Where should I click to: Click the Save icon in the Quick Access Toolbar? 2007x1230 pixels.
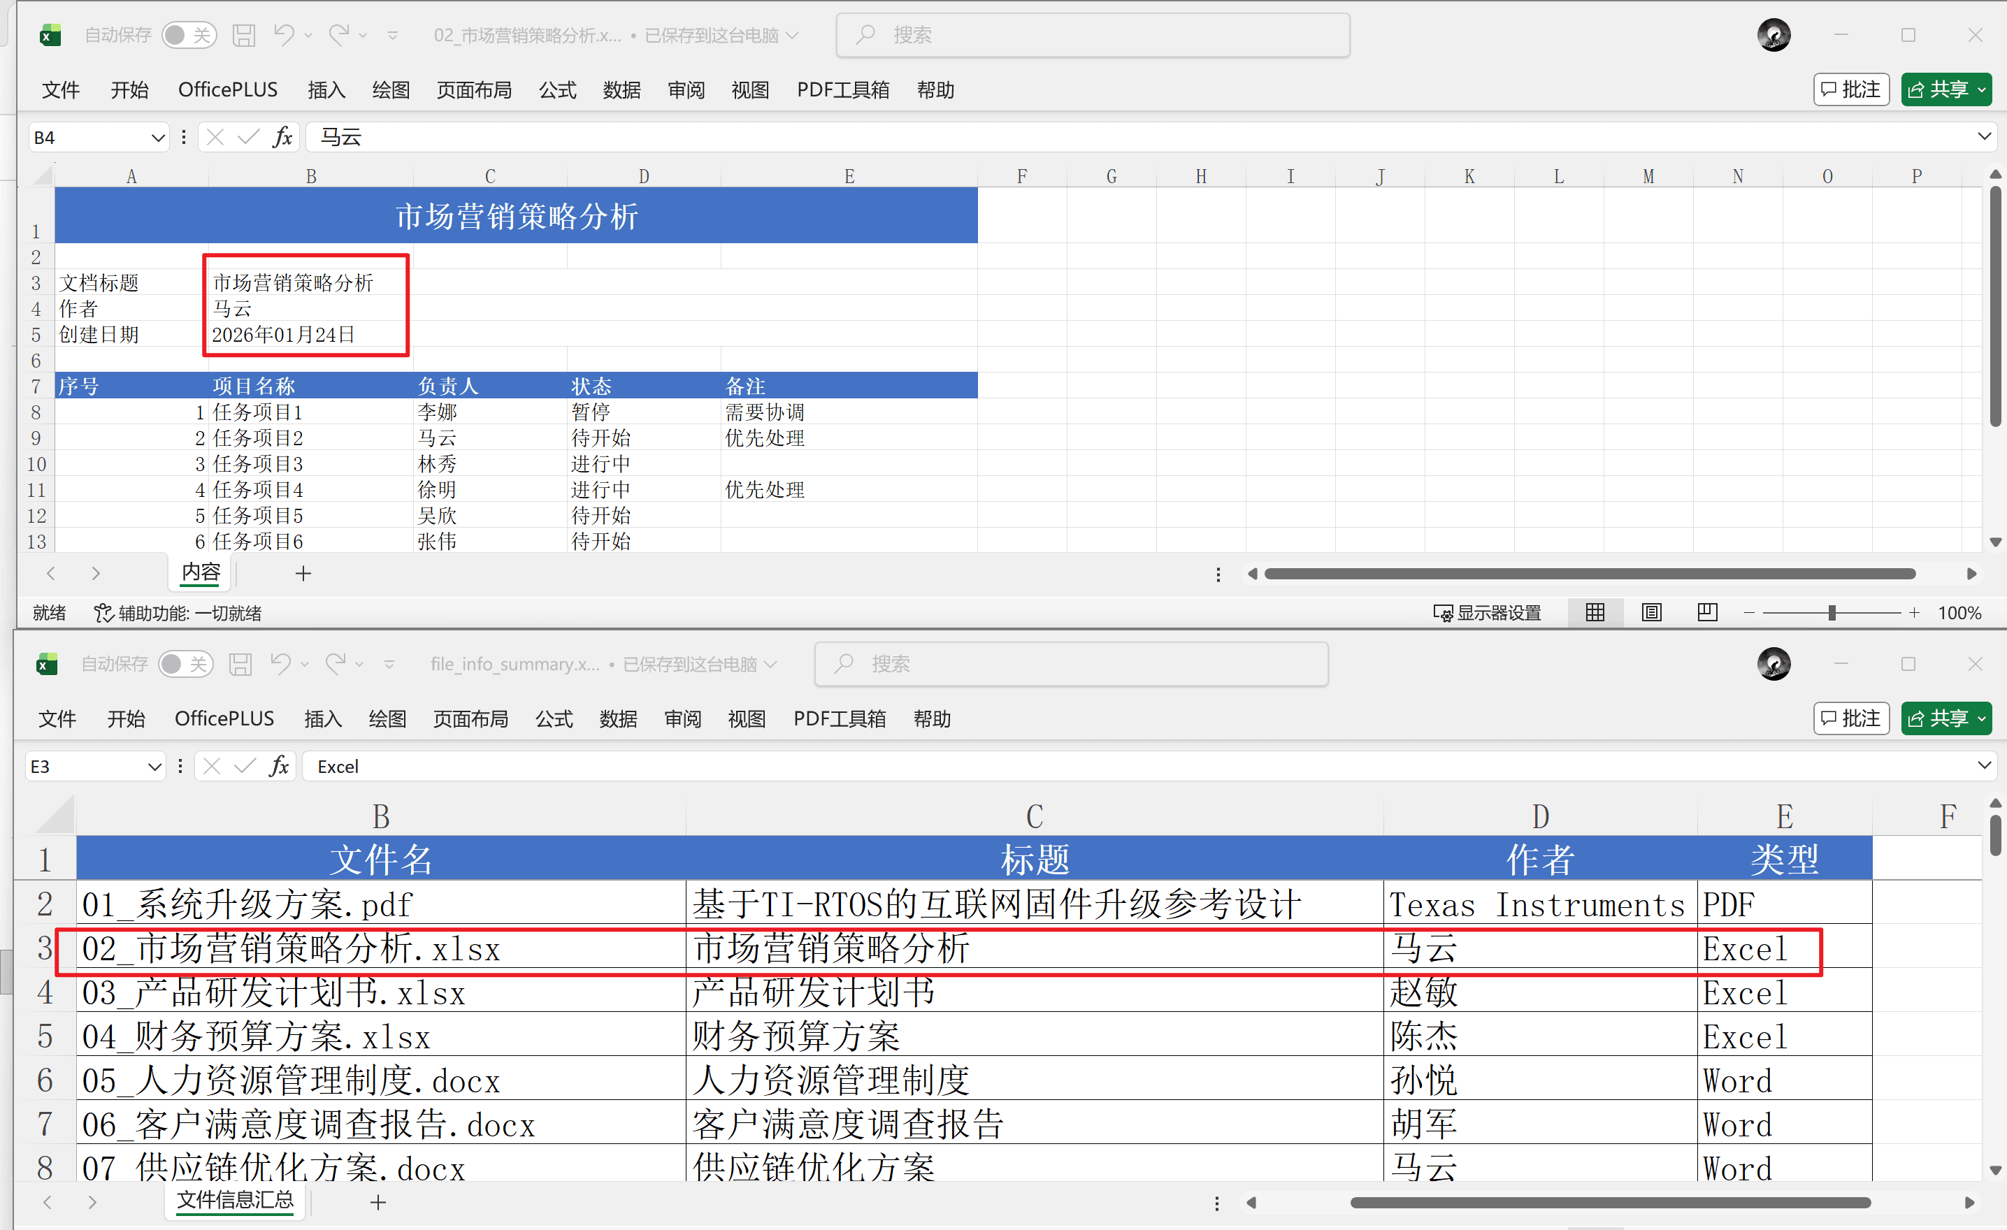[x=243, y=34]
